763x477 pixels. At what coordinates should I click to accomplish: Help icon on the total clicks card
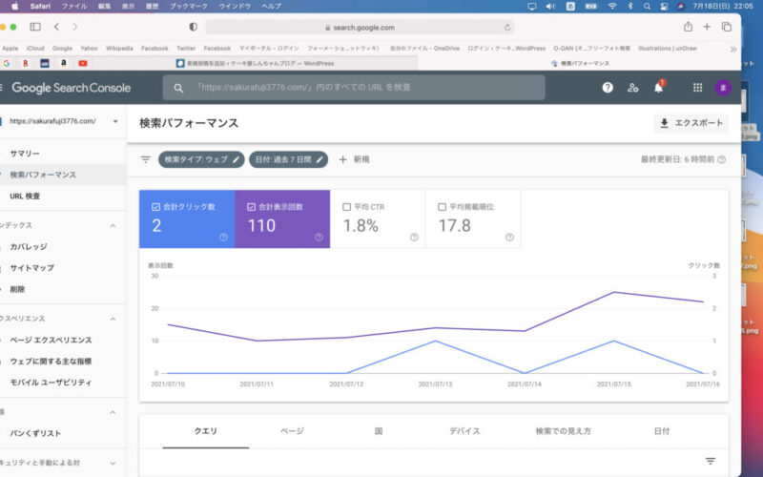pyautogui.click(x=223, y=237)
